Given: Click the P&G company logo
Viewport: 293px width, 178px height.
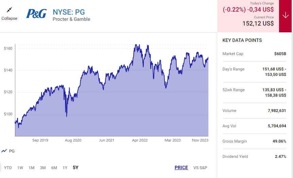Looking at the screenshot, I should [x=37, y=14].
